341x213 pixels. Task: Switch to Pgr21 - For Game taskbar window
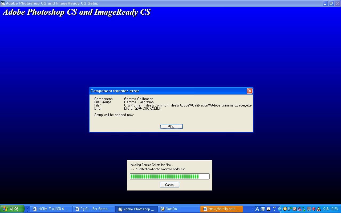tap(94, 209)
